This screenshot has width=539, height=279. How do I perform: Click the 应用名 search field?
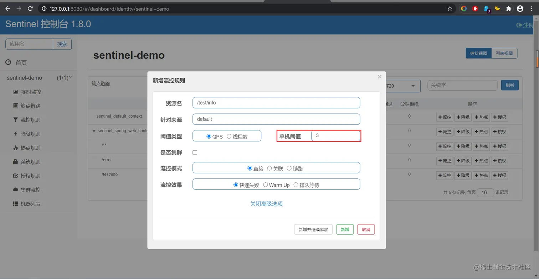[29, 44]
